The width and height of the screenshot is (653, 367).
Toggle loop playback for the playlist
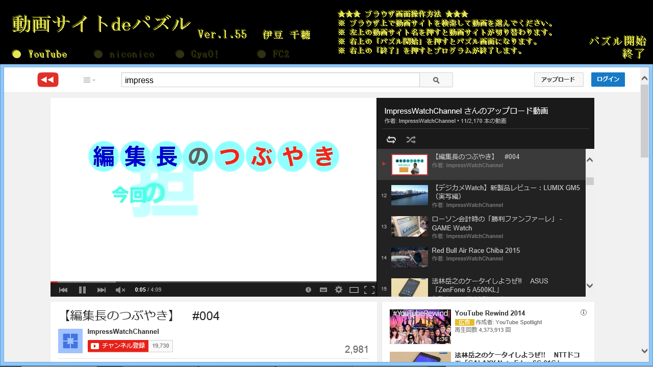tap(391, 139)
